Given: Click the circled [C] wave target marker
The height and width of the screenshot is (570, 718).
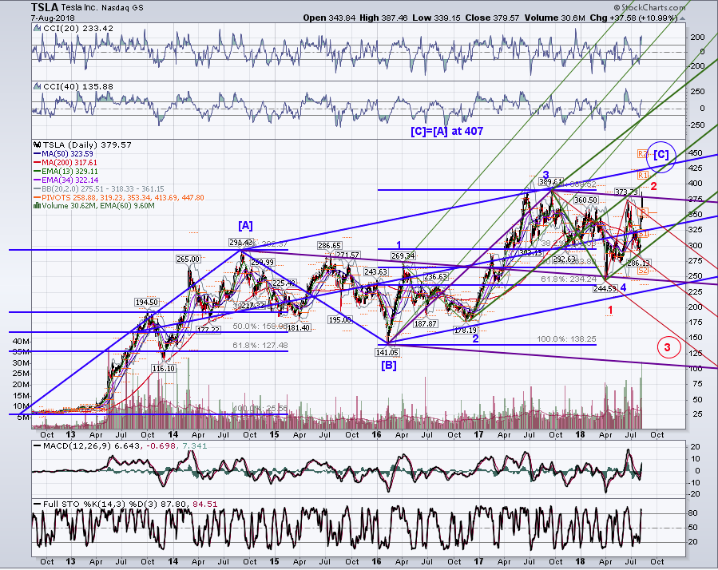Looking at the screenshot, I should click(x=661, y=155).
